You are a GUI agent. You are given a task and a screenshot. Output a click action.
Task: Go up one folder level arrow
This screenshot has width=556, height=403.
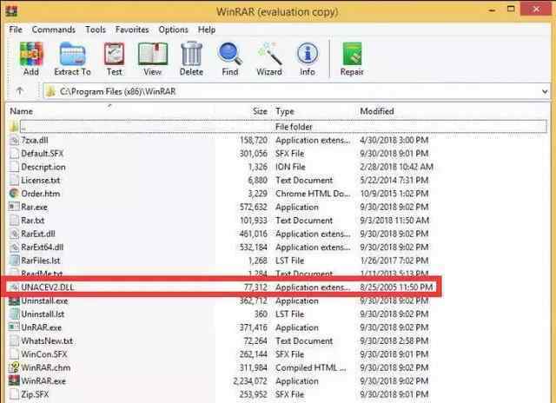coord(20,91)
